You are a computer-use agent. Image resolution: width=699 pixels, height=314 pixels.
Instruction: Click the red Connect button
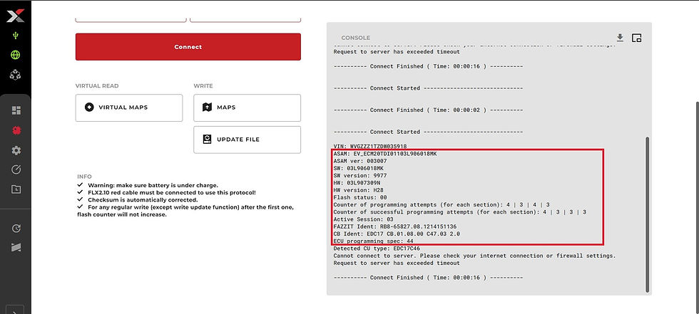point(188,47)
